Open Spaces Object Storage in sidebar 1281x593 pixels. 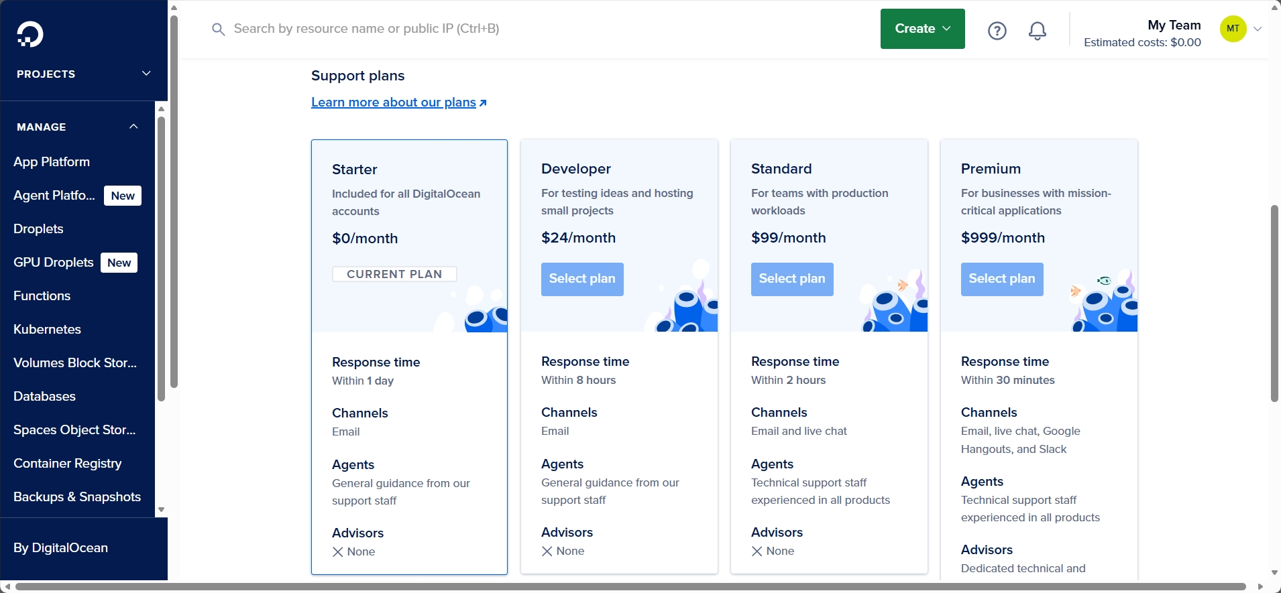(74, 430)
